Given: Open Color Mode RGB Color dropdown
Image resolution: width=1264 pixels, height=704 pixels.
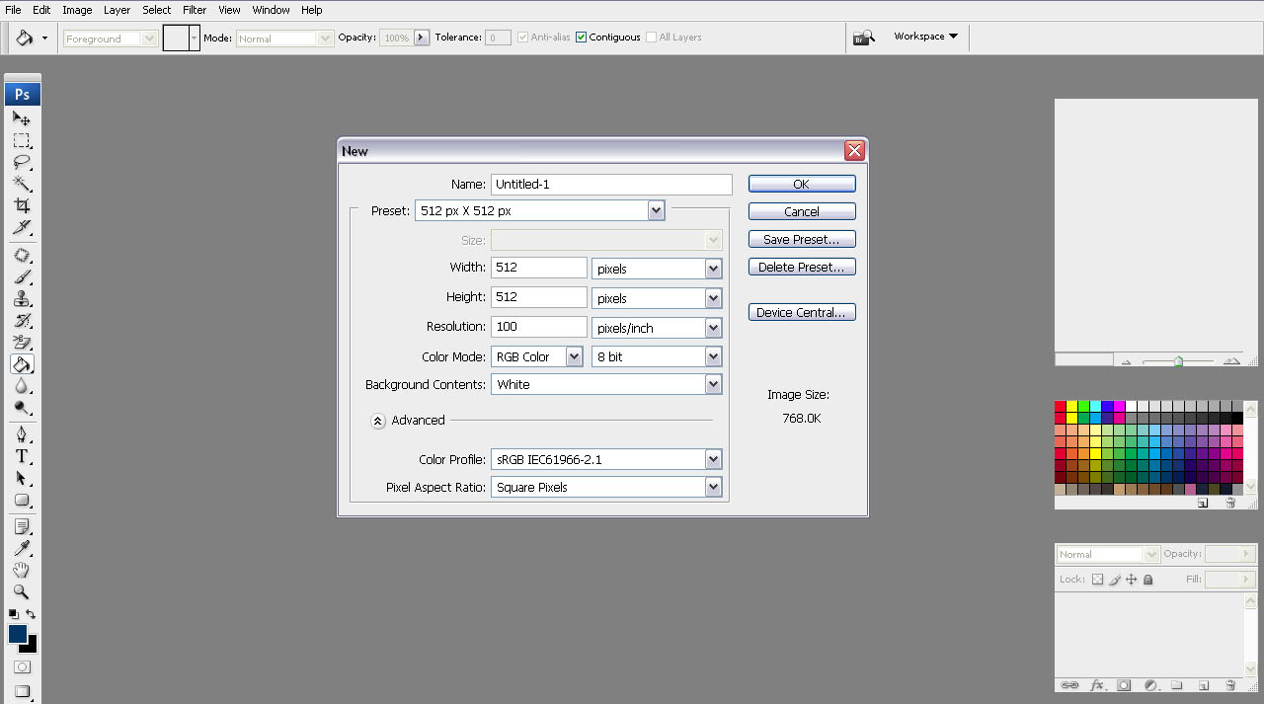Looking at the screenshot, I should (x=574, y=356).
